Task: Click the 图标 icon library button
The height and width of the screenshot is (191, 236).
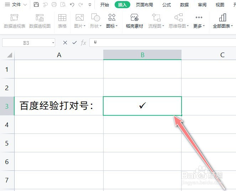Action: pyautogui.click(x=112, y=17)
